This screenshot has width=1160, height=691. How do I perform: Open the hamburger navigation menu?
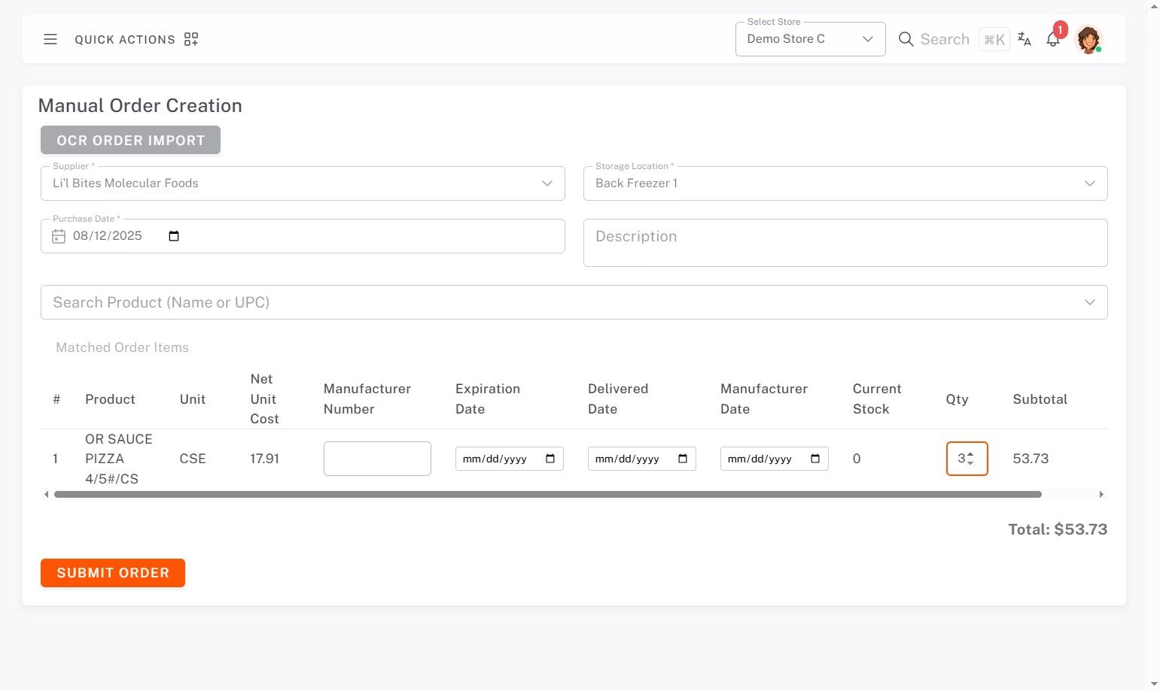coord(50,39)
